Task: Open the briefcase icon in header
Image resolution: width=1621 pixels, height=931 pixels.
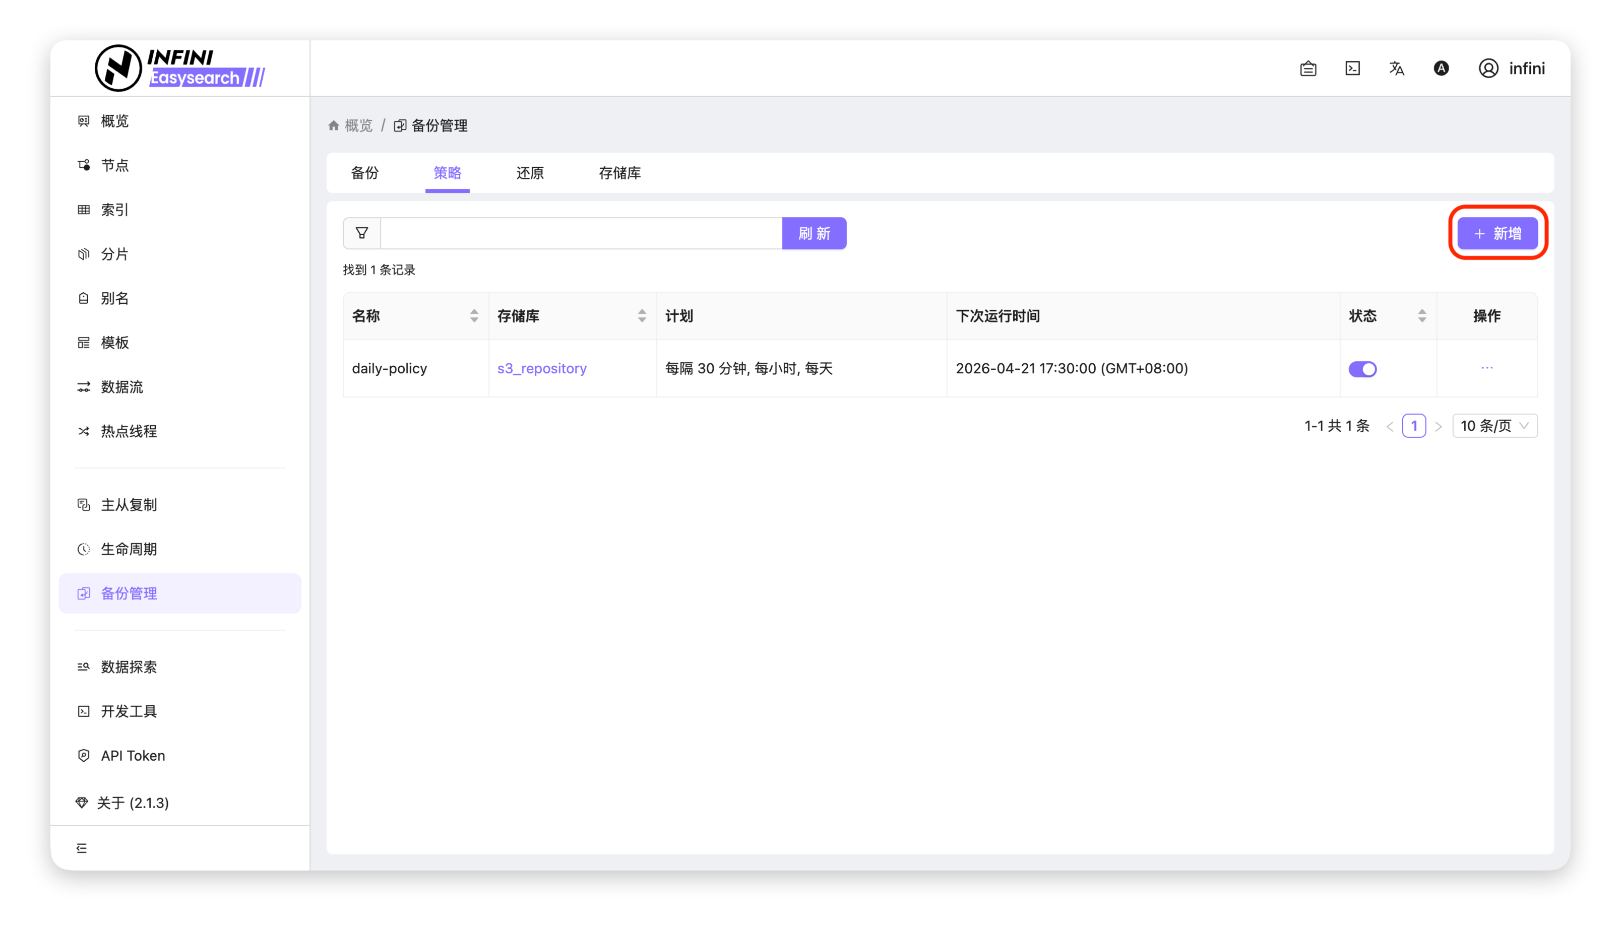Action: (1308, 69)
